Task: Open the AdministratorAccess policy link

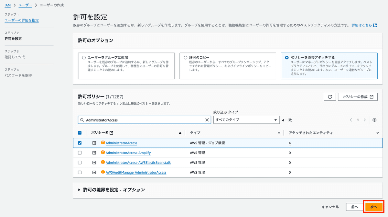Action: [x=122, y=143]
